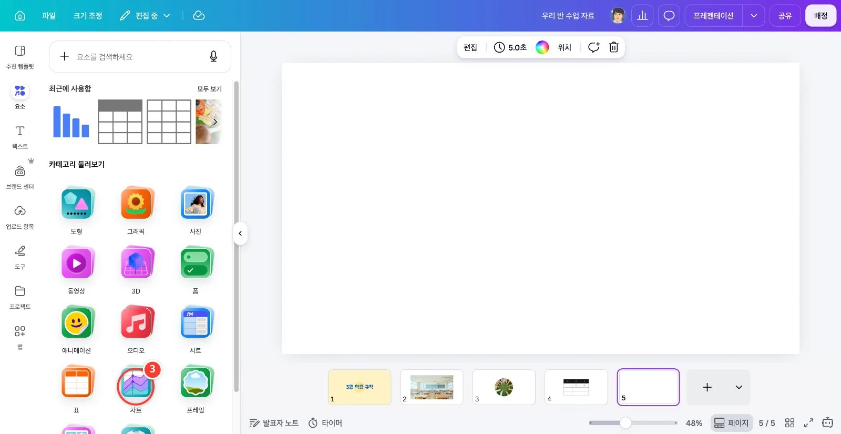The height and width of the screenshot is (434, 841).
Task: Open the 파일 menu
Action: tap(49, 16)
